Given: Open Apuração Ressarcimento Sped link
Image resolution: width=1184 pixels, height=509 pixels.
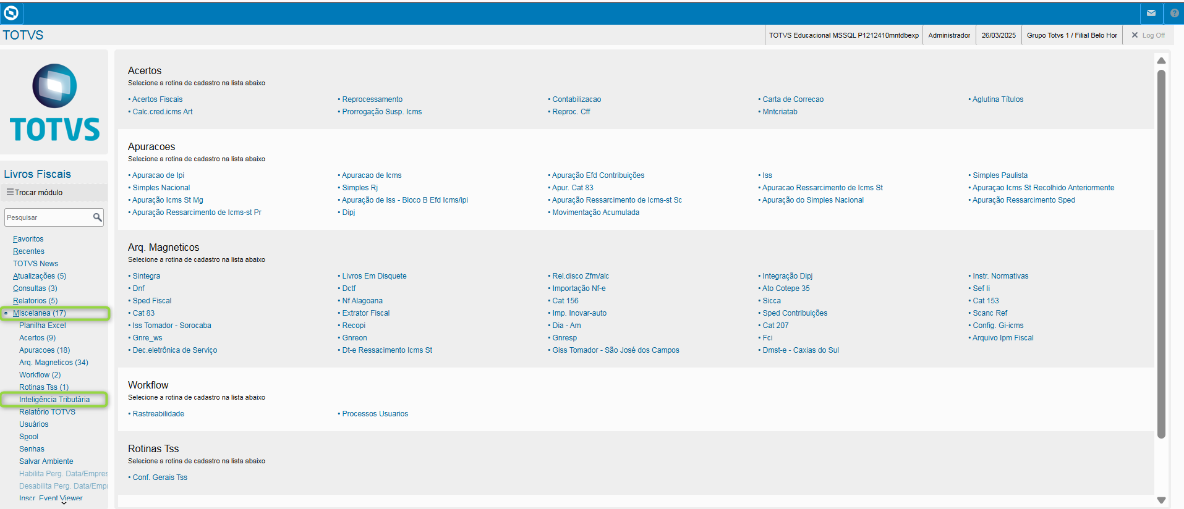Looking at the screenshot, I should 1023,200.
